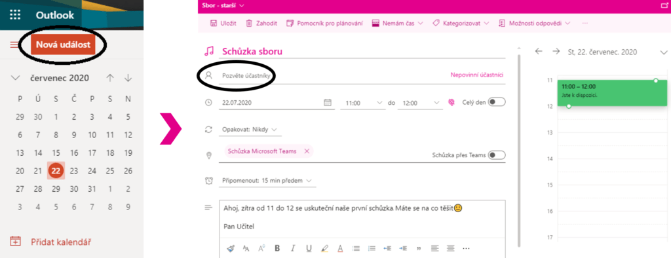Expand the St, 22. červenec 2020 date dropdown
This screenshot has width=671, height=258.
click(664, 52)
